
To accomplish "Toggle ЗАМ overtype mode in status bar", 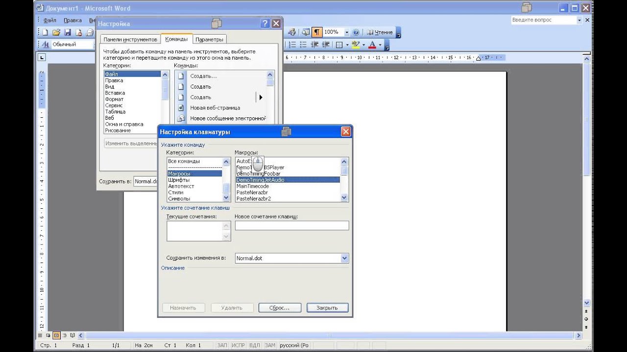I will (x=270, y=345).
